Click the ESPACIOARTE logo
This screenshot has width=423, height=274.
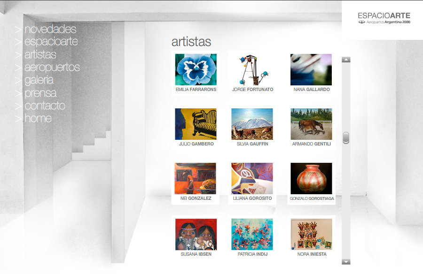click(x=384, y=18)
